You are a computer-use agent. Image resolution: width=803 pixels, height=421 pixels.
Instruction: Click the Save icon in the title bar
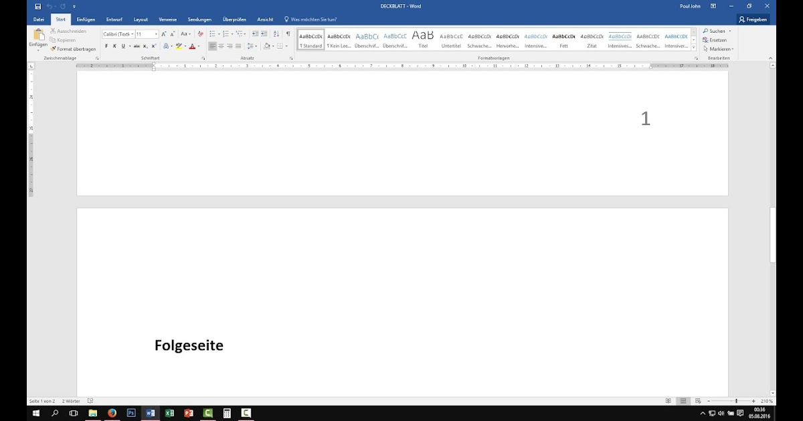pos(37,6)
